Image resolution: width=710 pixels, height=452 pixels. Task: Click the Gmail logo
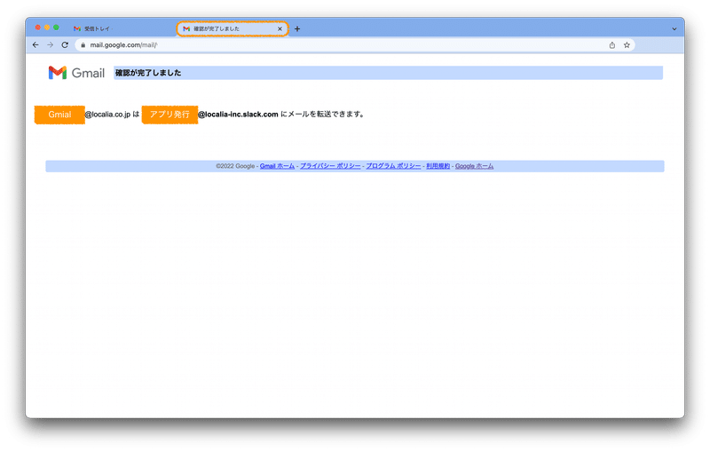tap(76, 73)
